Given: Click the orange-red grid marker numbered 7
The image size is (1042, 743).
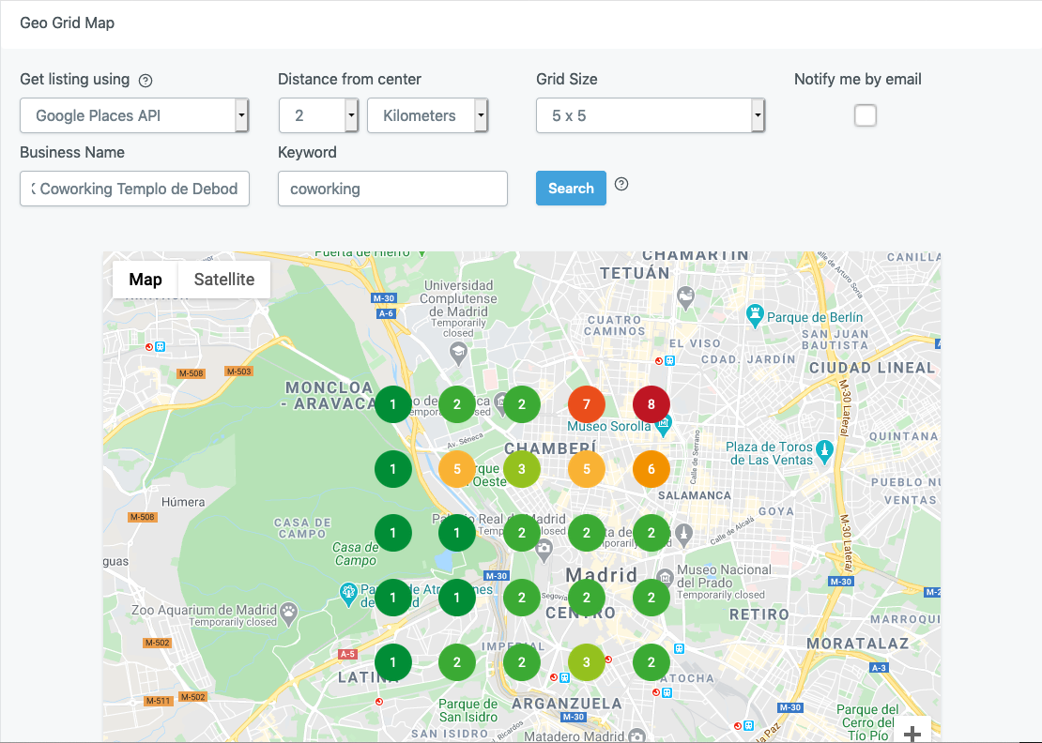Looking at the screenshot, I should 587,404.
